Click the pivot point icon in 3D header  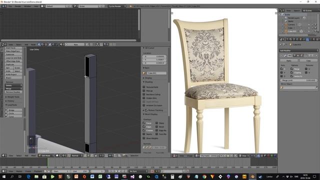(x=64, y=155)
